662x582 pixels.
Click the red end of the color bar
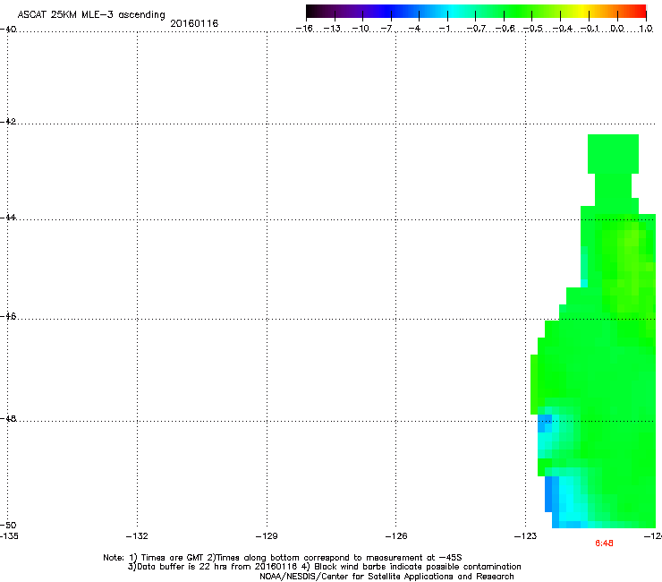(x=641, y=12)
